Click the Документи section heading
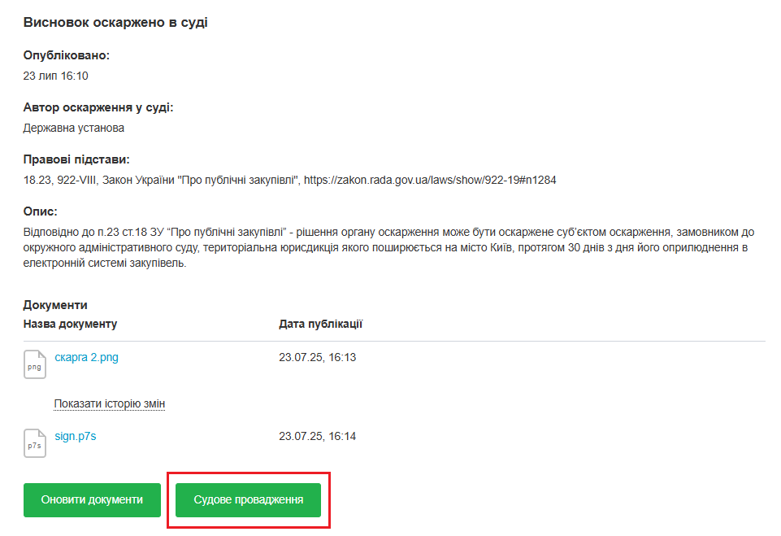This screenshot has height=536, width=781. (55, 305)
